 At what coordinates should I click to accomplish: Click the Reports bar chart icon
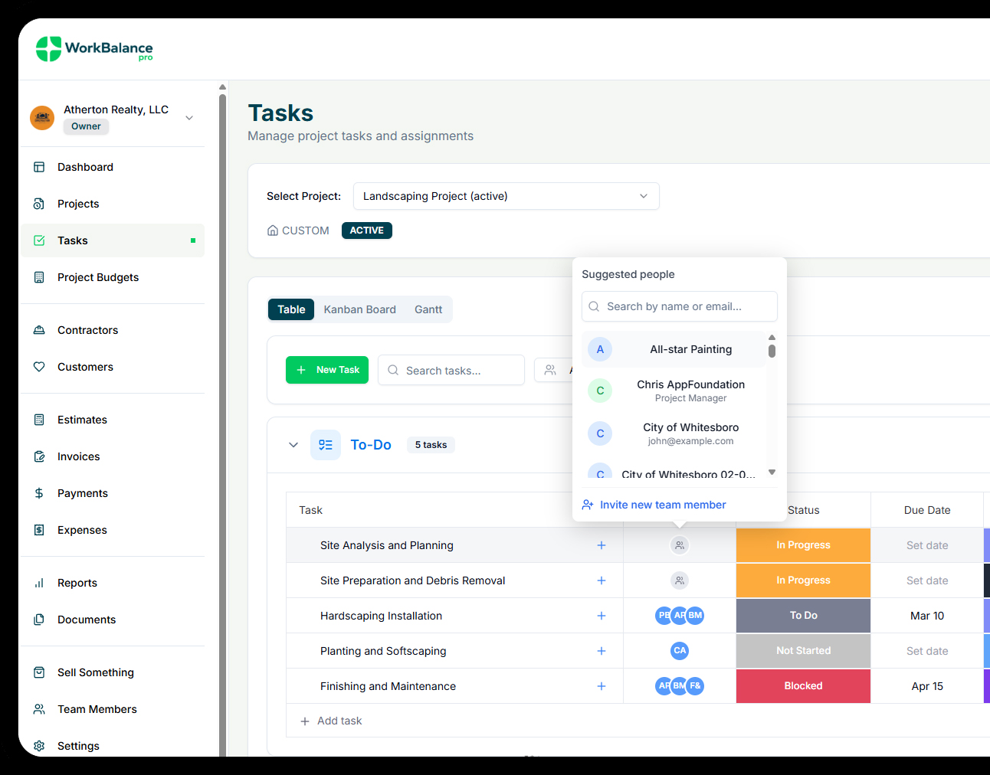click(39, 583)
